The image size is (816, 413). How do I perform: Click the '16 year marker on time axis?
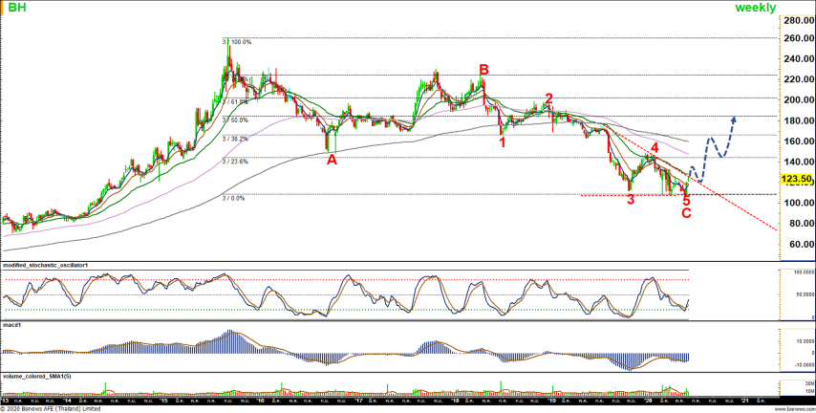261,400
